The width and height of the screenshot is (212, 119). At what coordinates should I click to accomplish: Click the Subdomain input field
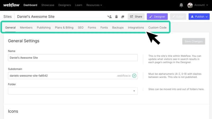[x=73, y=76]
